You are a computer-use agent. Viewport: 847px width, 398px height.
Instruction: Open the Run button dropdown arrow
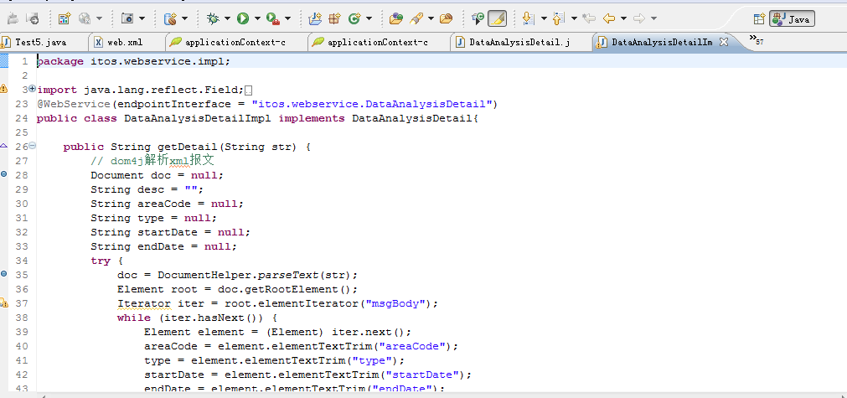[x=256, y=18]
